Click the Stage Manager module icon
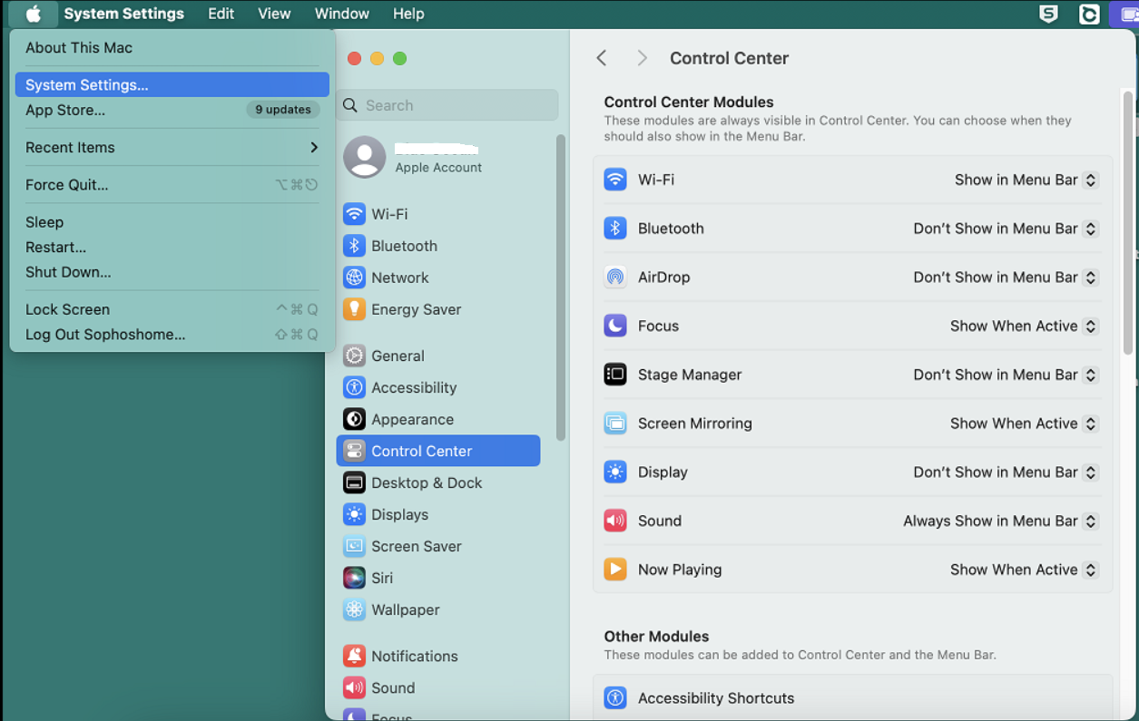1139x721 pixels. 615,375
